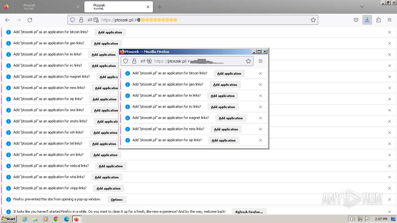The width and height of the screenshot is (397, 223).
Task: Open pop-up blocker Options button
Action: (117, 199)
